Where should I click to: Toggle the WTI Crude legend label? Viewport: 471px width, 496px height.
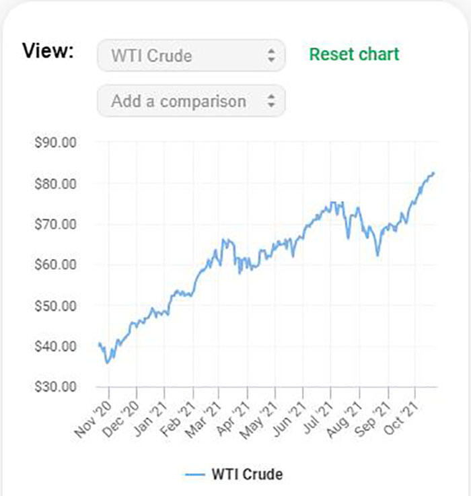tap(247, 474)
